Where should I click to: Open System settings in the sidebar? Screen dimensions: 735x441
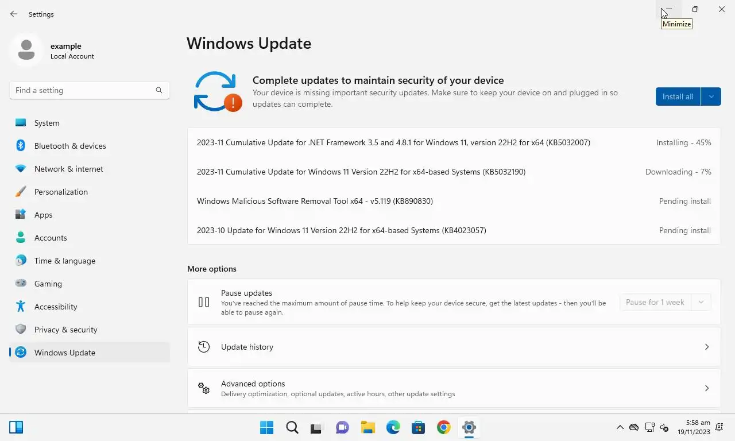pos(90,123)
